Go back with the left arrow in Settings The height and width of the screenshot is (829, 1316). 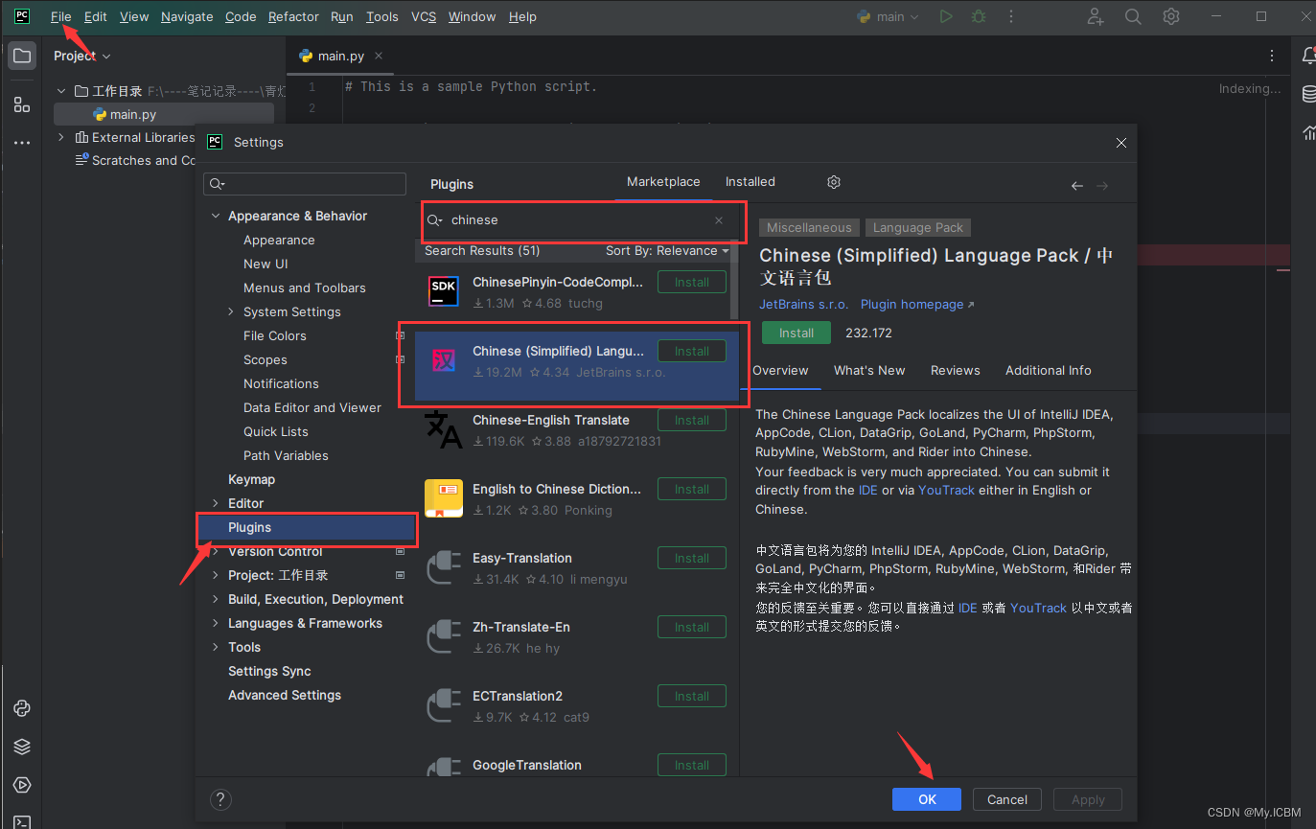coord(1077,186)
